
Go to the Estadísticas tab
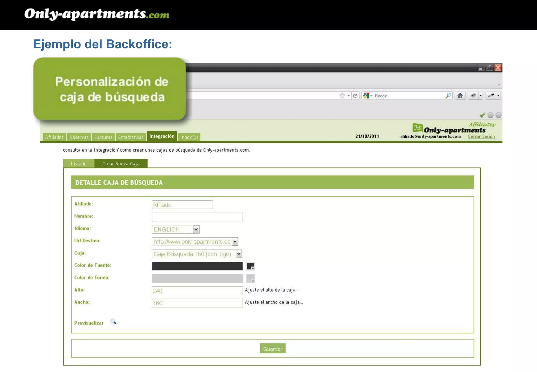(x=131, y=137)
